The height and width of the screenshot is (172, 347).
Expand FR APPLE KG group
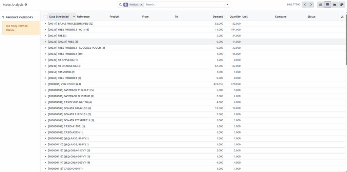(45, 60)
